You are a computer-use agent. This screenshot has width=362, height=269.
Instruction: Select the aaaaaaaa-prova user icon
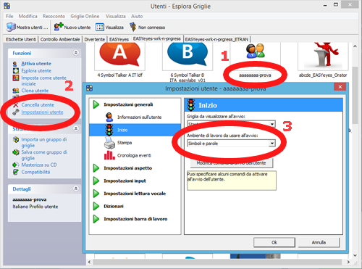click(256, 51)
